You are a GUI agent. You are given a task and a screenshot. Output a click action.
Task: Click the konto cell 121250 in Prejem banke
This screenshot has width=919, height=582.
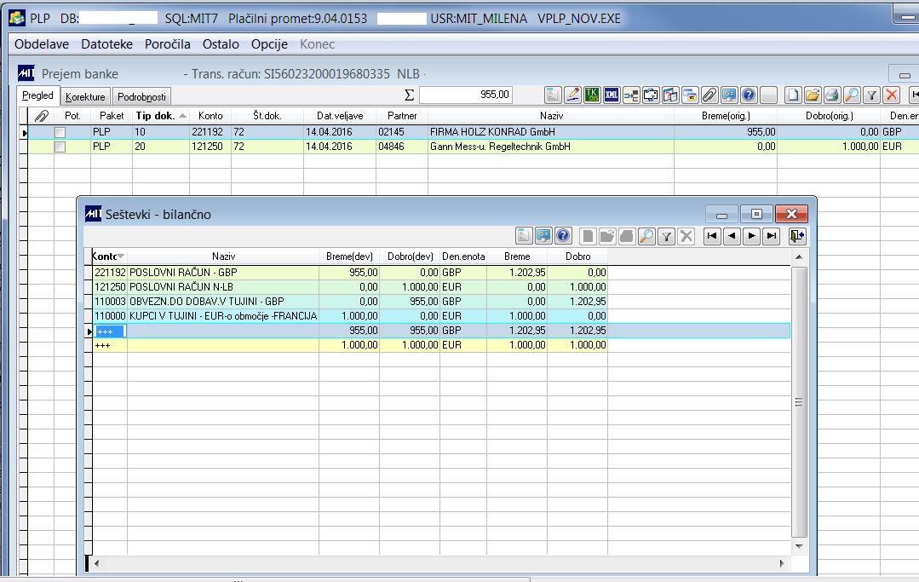tap(210, 147)
